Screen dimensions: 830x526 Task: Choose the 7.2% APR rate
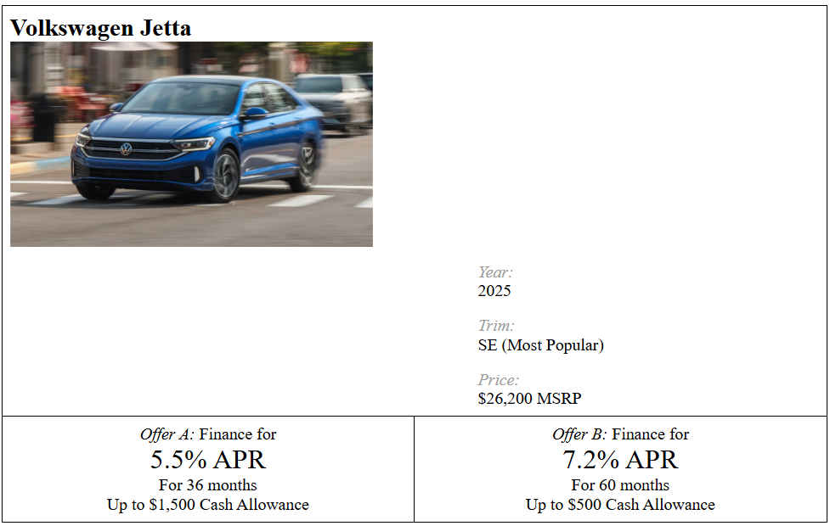tap(620, 460)
